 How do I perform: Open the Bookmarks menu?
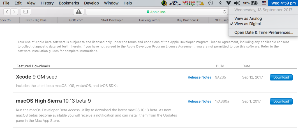69,3
